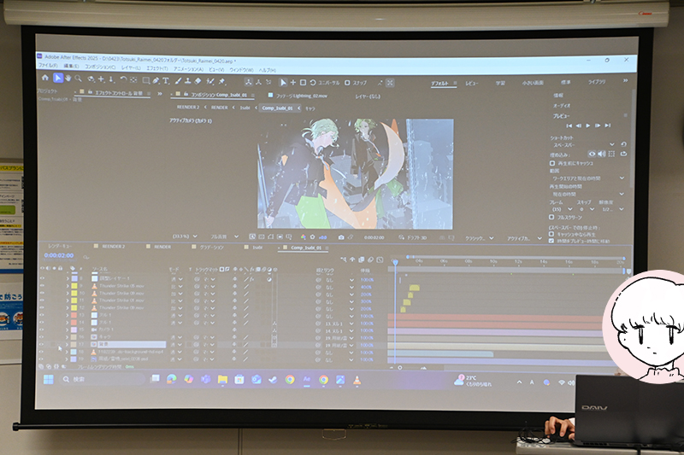Open the コンポジション(C) menu

tap(100, 67)
